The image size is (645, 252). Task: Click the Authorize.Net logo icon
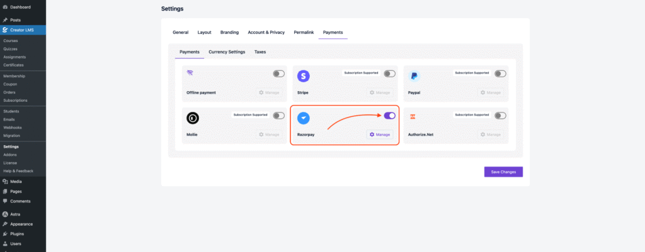pyautogui.click(x=413, y=116)
